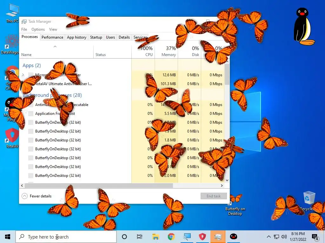Click the horizontal scrollbar thumb
Viewport: 325px width, 243px height.
tap(99, 185)
